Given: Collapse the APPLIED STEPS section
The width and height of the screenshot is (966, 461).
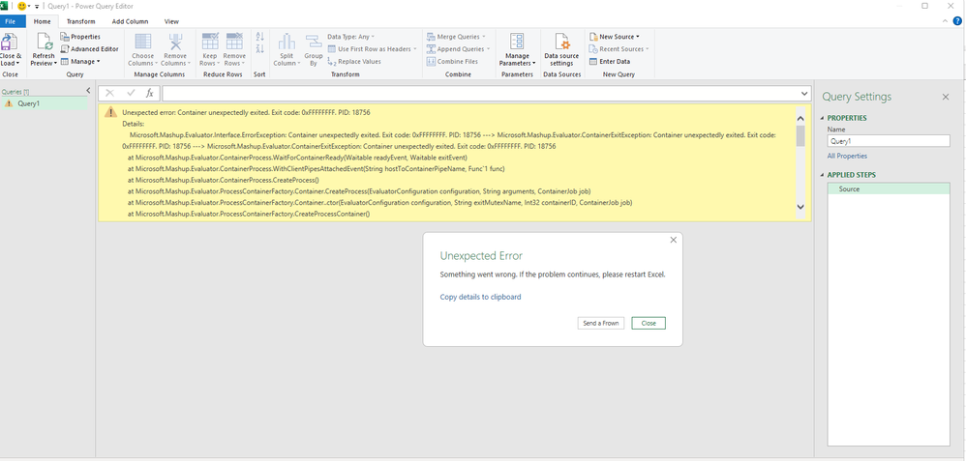Looking at the screenshot, I should point(822,176).
